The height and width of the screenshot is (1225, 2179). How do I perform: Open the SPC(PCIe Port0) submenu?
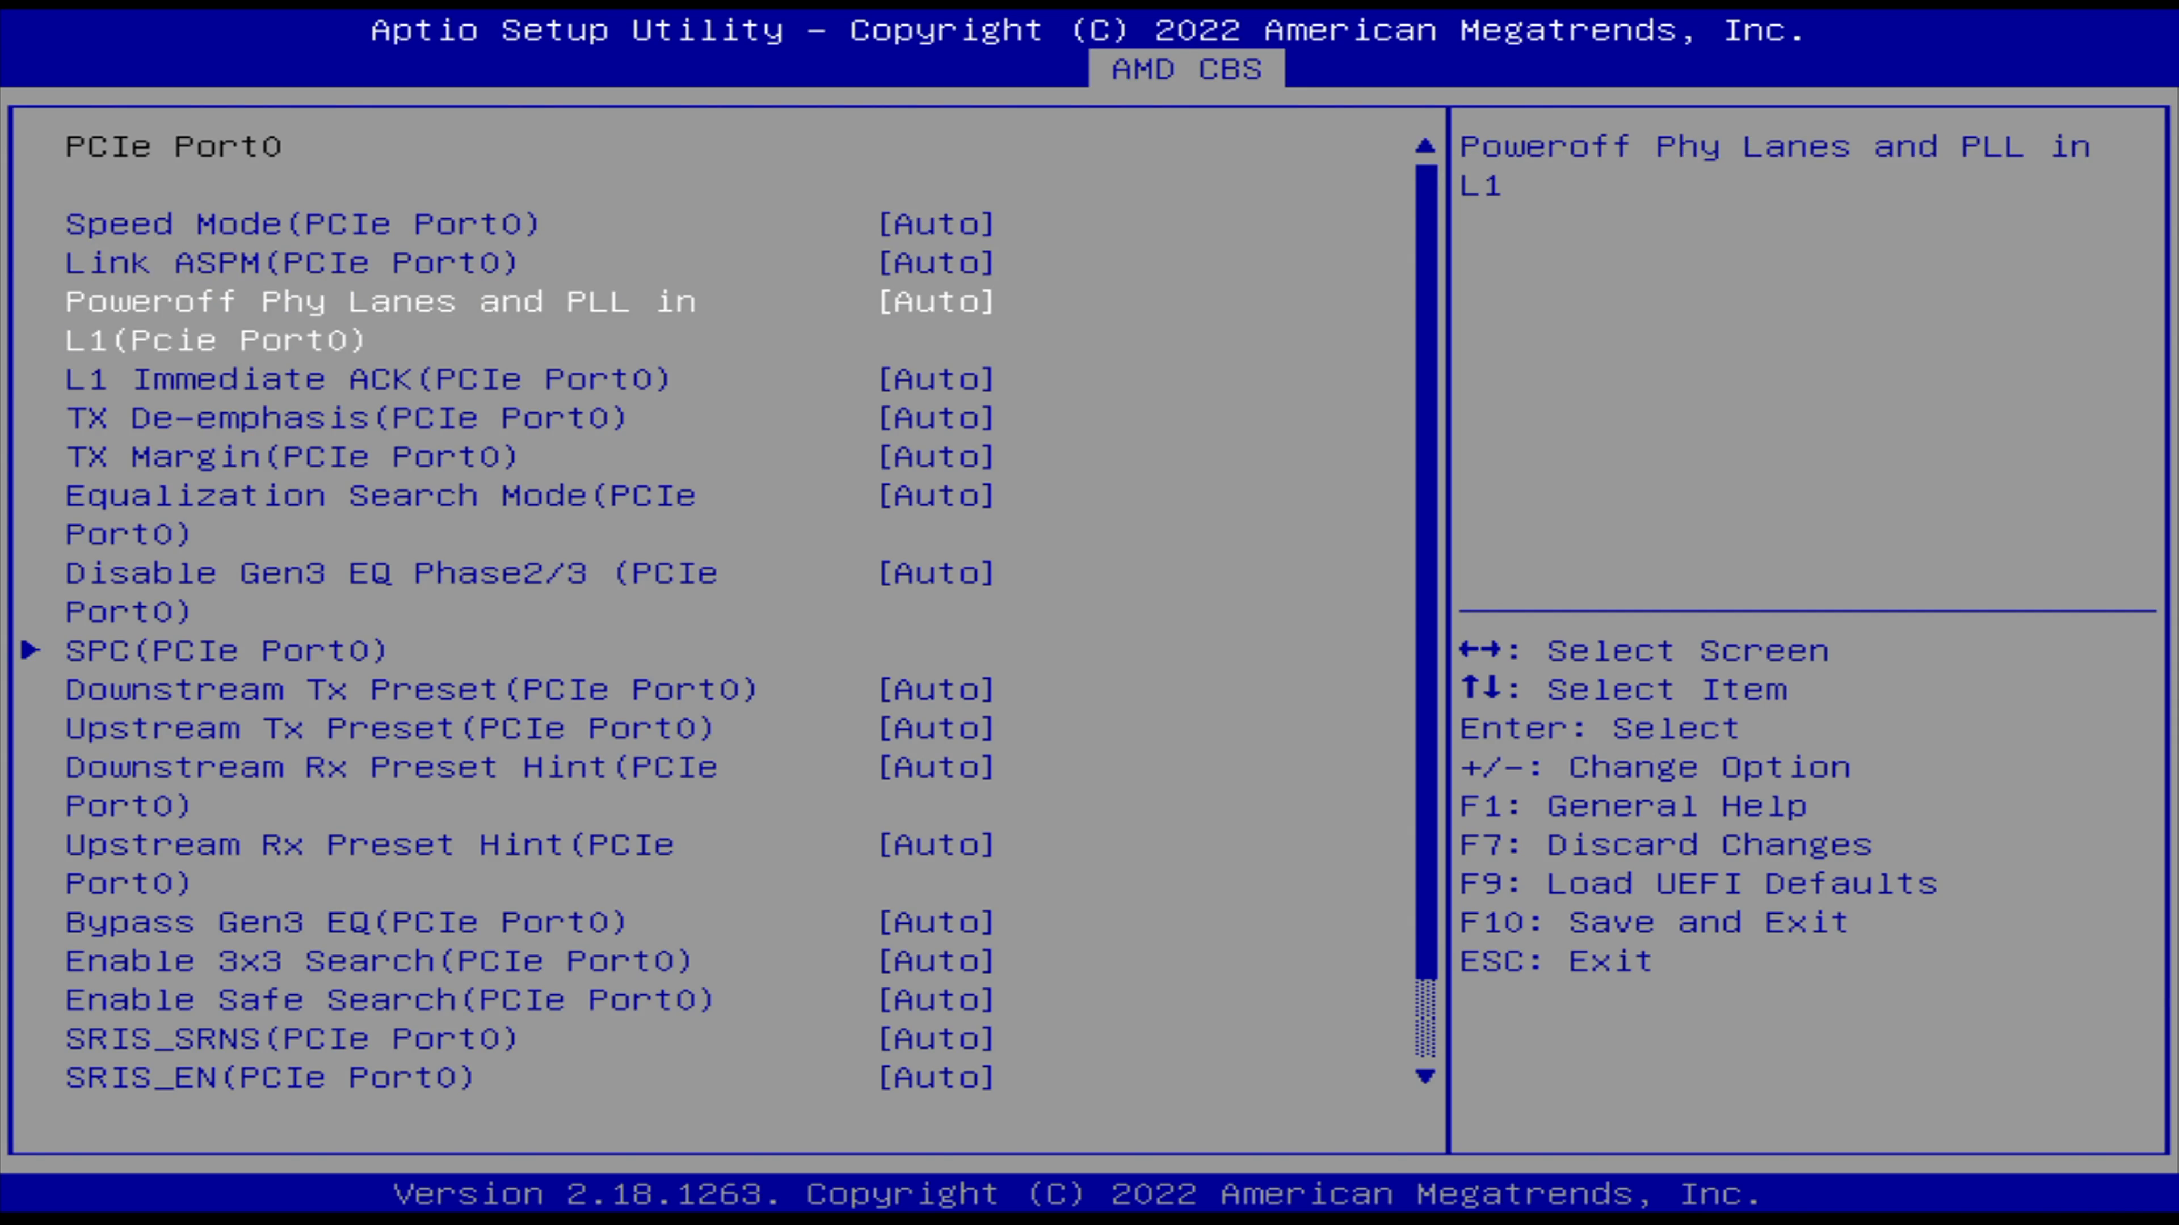226,651
